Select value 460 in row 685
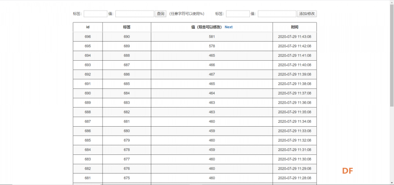Screen dimensions: 394x185 [x=212, y=141]
